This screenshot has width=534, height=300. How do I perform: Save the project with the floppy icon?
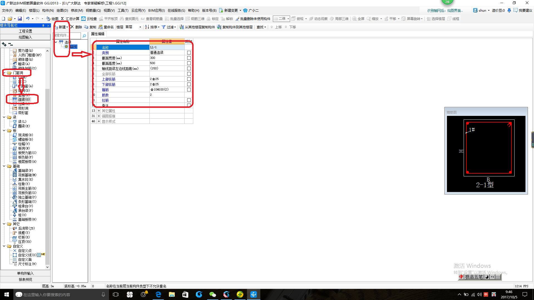click(x=20, y=19)
